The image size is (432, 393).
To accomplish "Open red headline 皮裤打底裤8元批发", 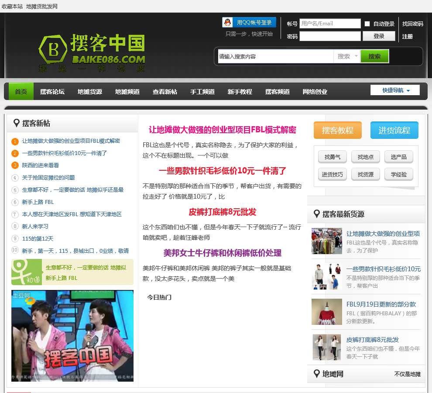I will click(x=223, y=212).
